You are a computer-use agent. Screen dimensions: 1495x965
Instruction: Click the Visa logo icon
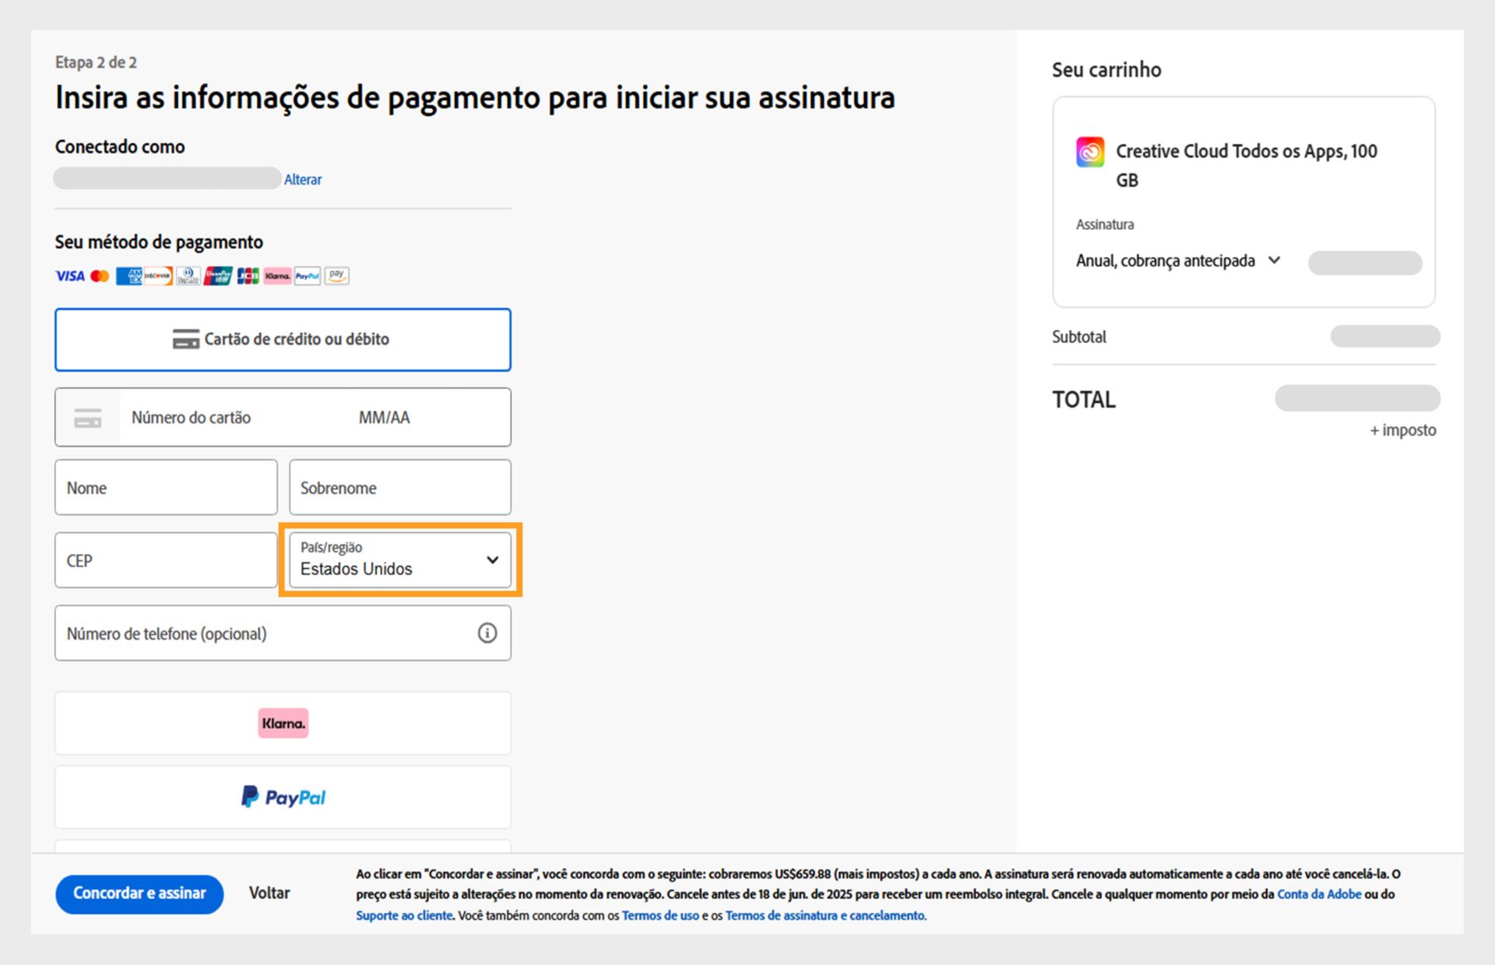pos(69,276)
